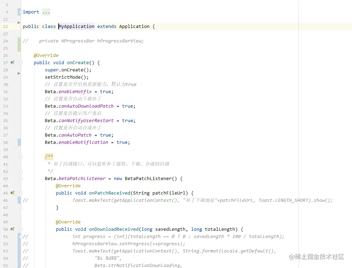Viewport: 352px width, 268px height.
Task: Click the onDownloadReceived method name
Action: click(114, 229)
